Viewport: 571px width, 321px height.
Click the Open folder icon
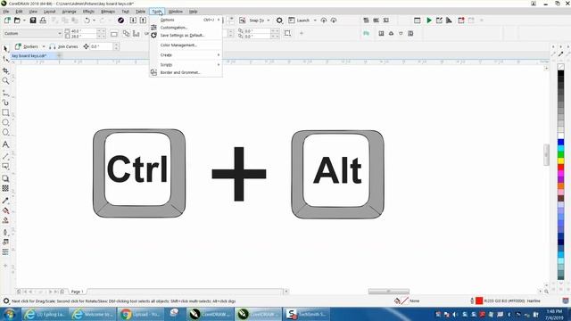17,21
